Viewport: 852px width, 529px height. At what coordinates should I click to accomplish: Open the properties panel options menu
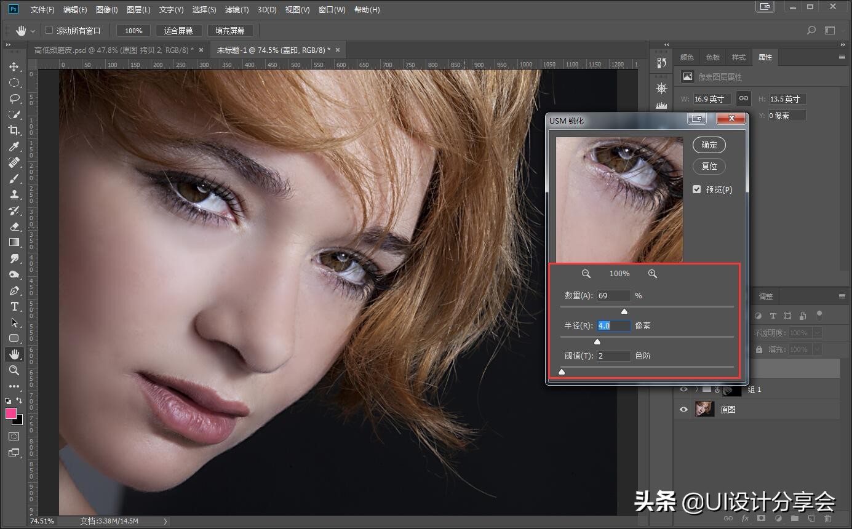(x=842, y=57)
